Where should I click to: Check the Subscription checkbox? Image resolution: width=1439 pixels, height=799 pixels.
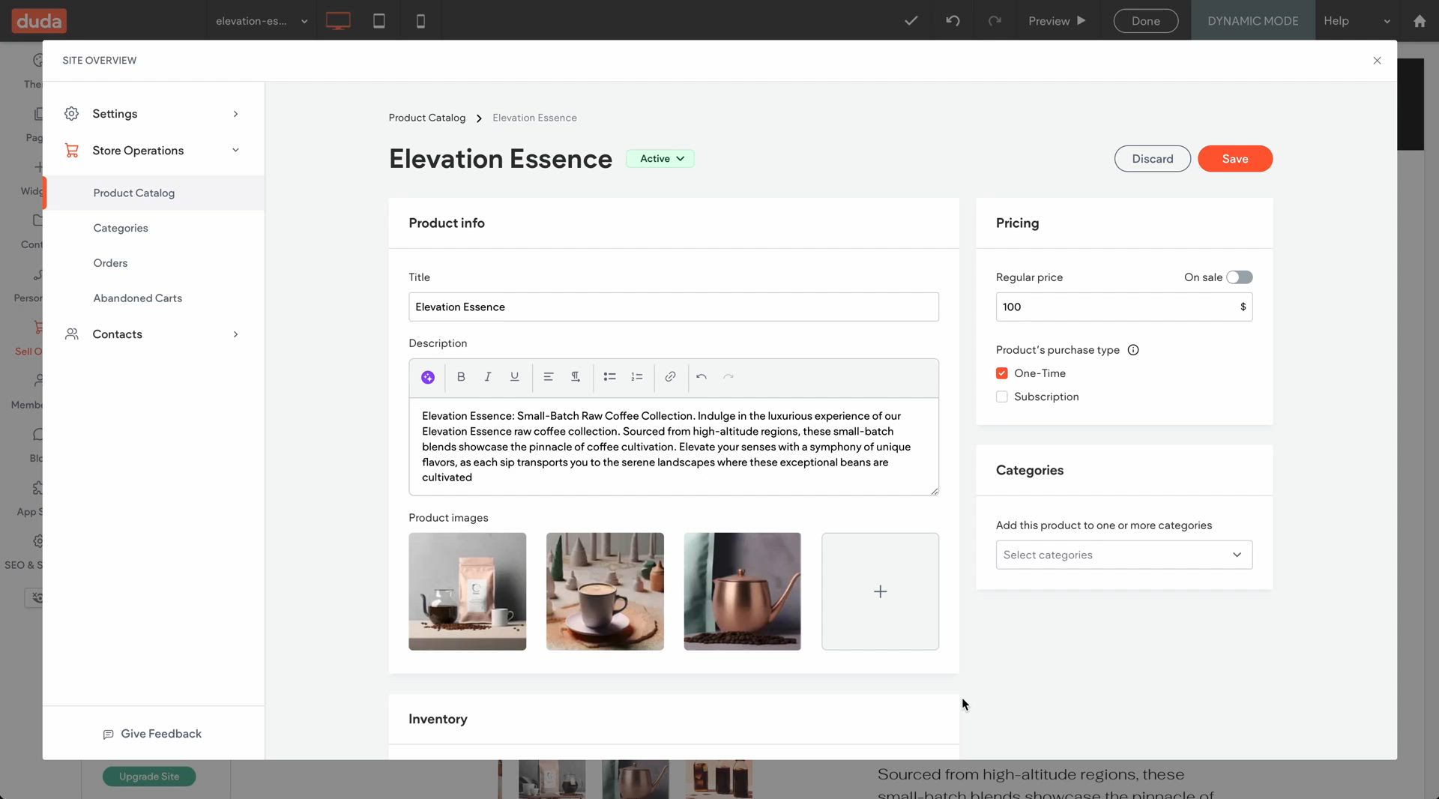pyautogui.click(x=1001, y=397)
